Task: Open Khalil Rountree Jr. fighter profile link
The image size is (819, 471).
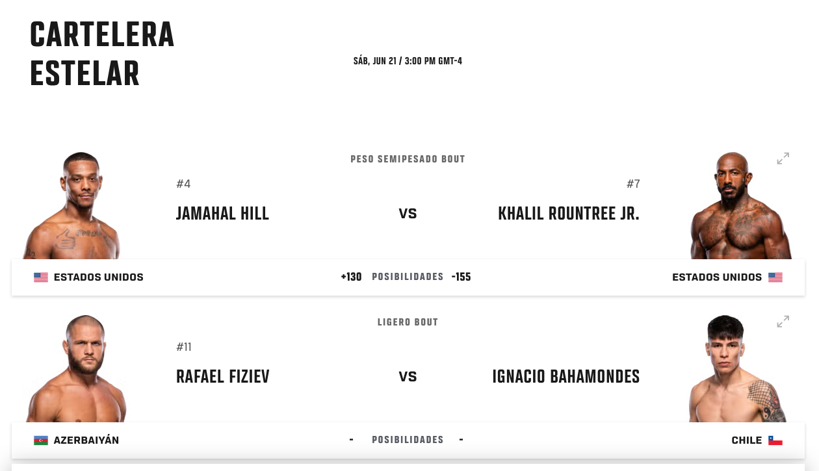Action: tap(569, 214)
